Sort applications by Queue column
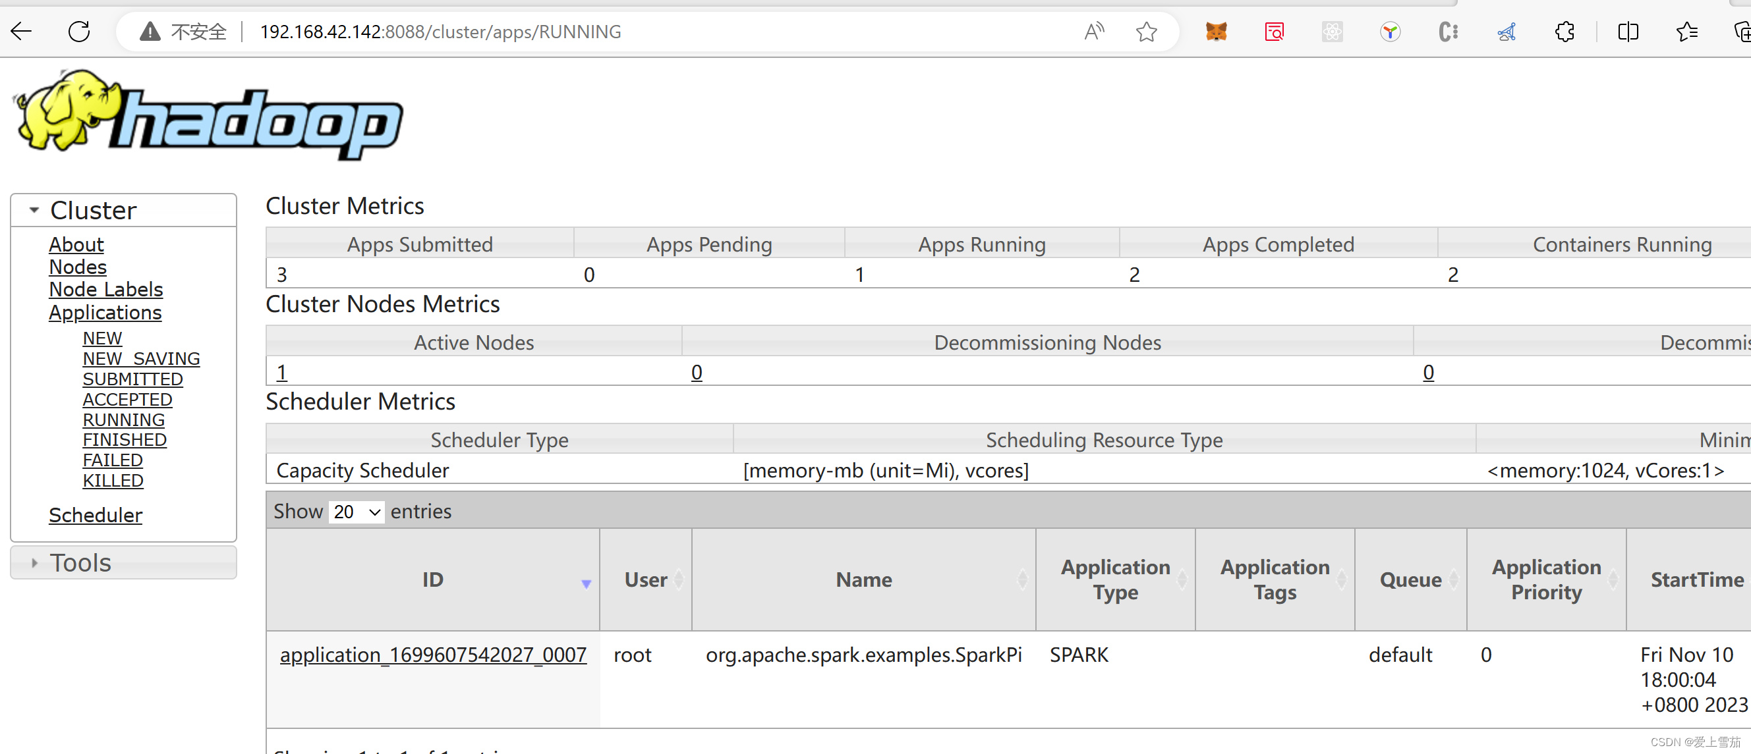This screenshot has width=1751, height=754. click(x=1410, y=579)
